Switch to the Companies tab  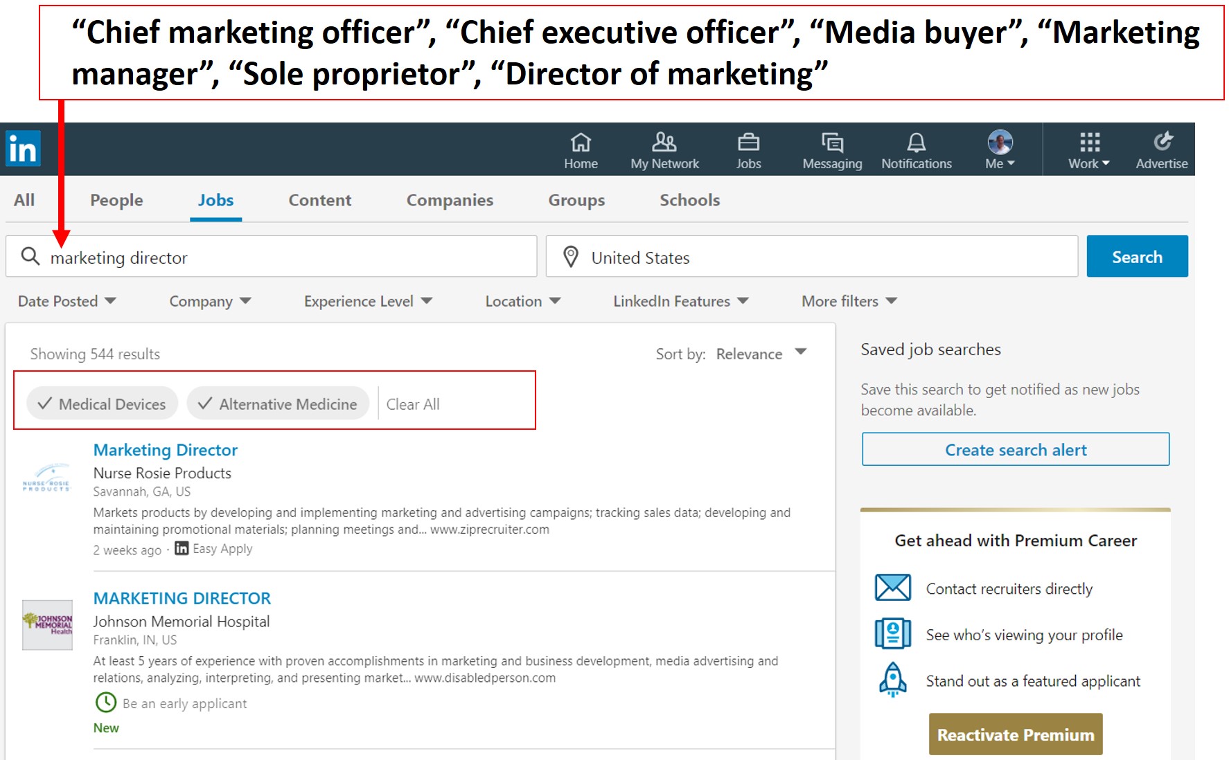pyautogui.click(x=450, y=200)
